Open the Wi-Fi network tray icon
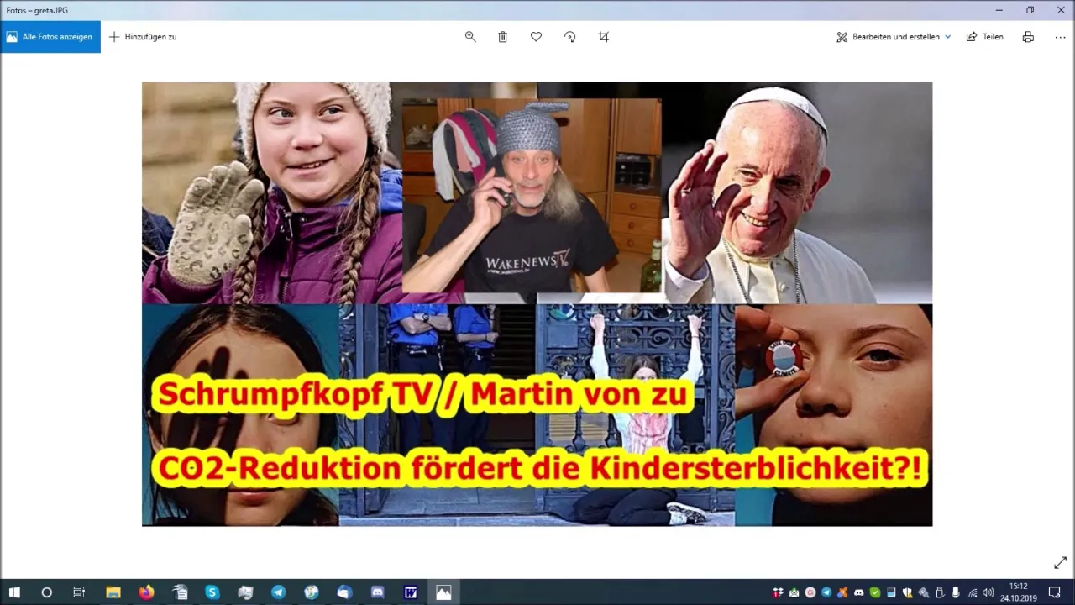Image resolution: width=1075 pixels, height=605 pixels. coord(973,592)
